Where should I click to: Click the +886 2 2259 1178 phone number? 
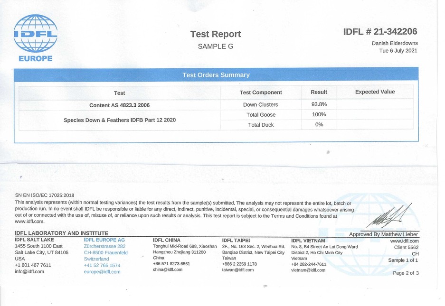tap(239, 264)
